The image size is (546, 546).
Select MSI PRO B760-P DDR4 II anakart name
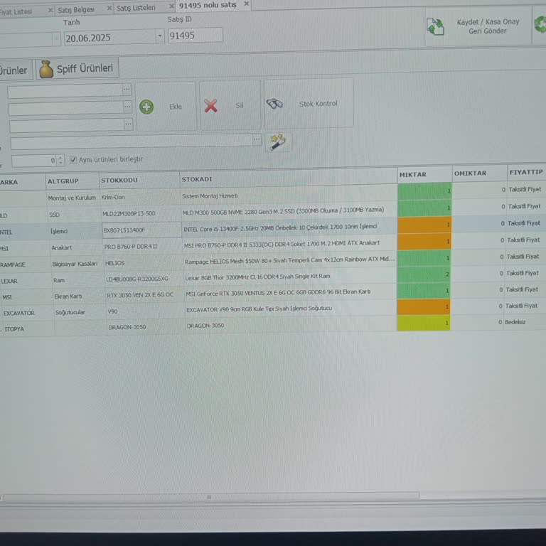[282, 243]
